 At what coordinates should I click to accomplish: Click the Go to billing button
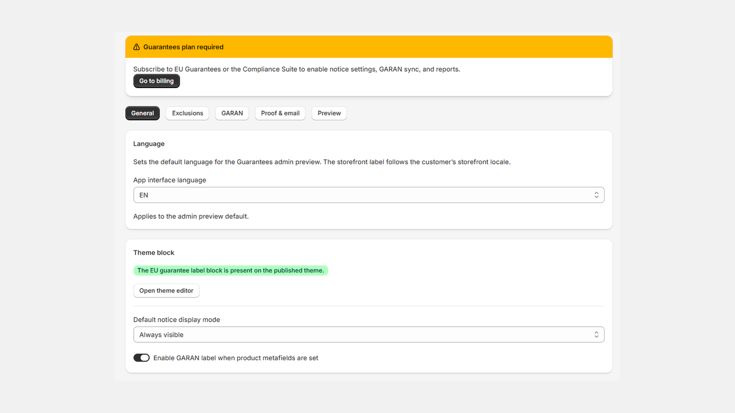(x=157, y=81)
